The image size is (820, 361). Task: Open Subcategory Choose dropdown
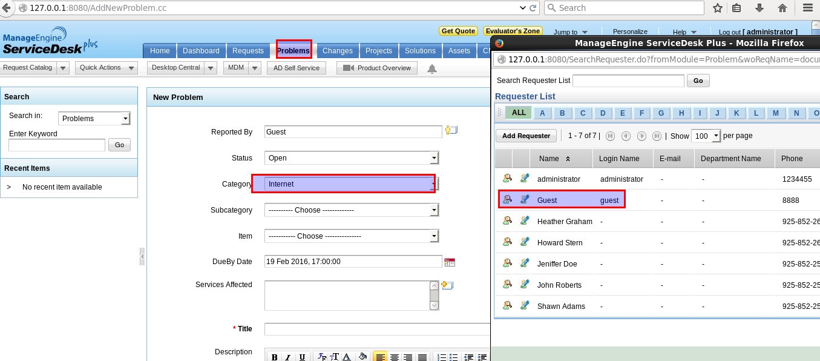pos(352,210)
